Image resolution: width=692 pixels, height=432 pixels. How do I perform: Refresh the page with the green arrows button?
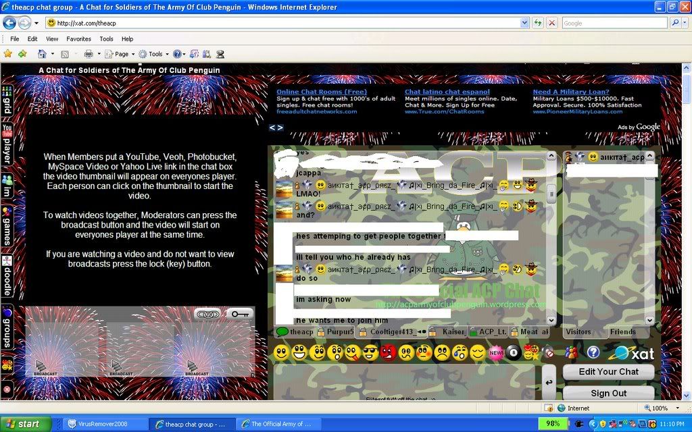tap(537, 23)
